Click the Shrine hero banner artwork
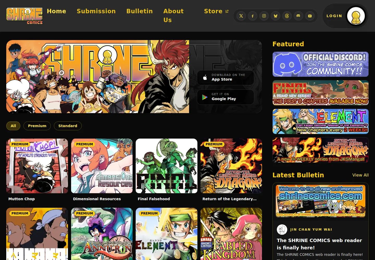Image resolution: width=375 pixels, height=260 pixels. click(98, 76)
